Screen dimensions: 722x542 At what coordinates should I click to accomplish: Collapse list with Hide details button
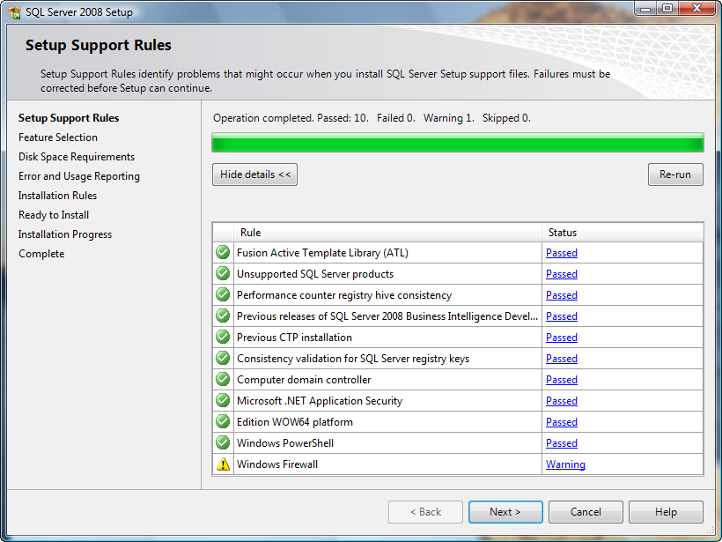254,174
